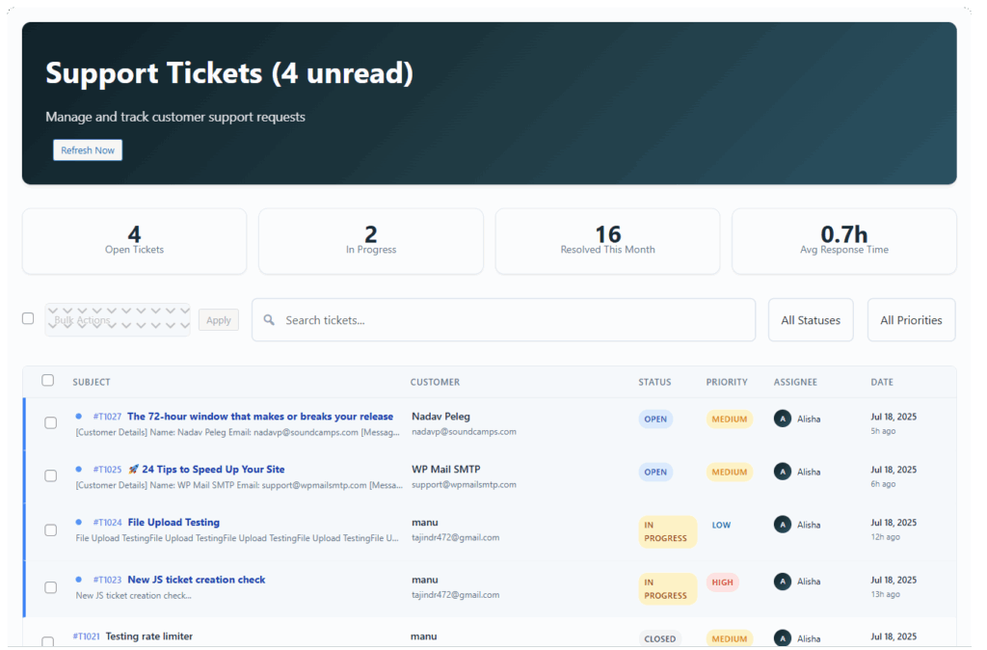The image size is (987, 650).
Task: Select checkbox for ticket #T1027
Action: 51,423
